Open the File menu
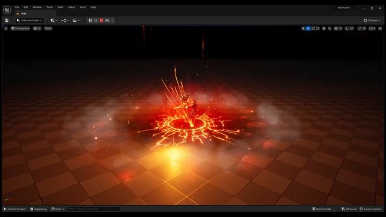The width and height of the screenshot is (386, 217). (x=17, y=7)
